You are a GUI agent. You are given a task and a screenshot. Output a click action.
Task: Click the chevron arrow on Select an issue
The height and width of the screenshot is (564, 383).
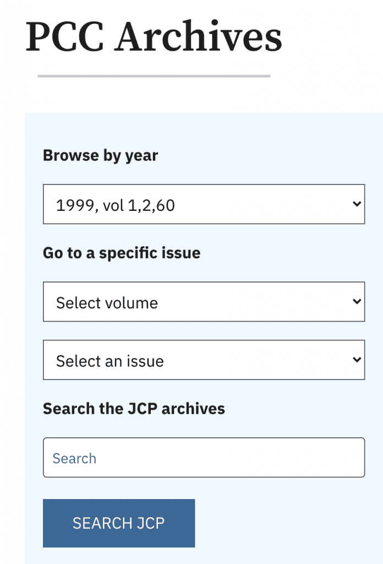[x=357, y=360]
